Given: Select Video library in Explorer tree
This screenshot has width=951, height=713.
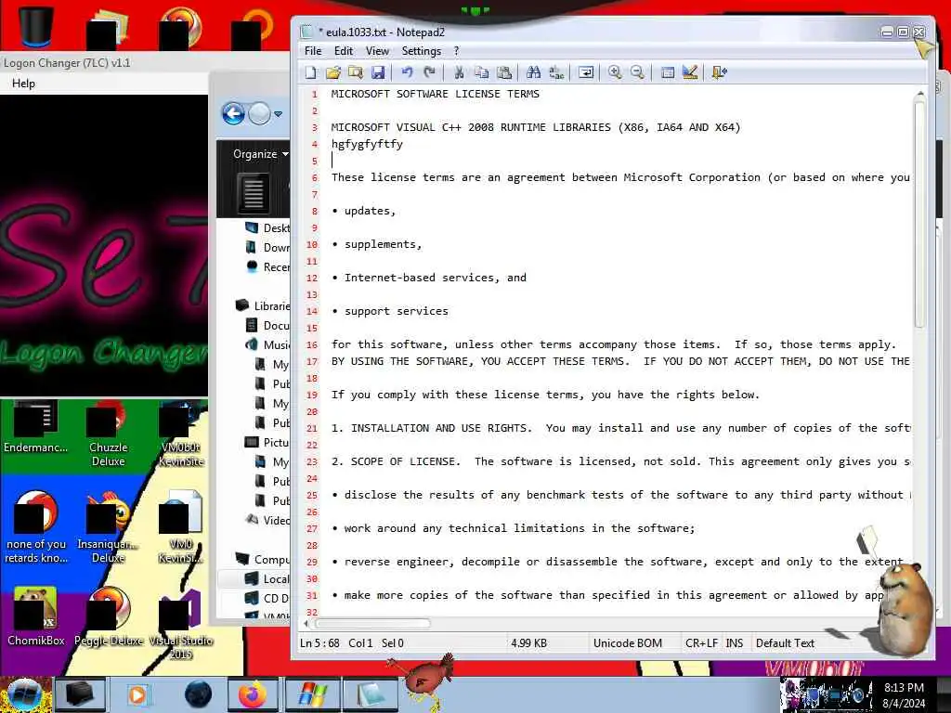Looking at the screenshot, I should (267, 520).
